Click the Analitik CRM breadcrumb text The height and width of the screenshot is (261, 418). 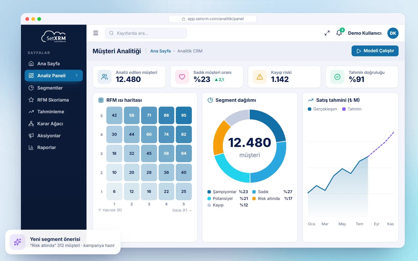point(190,51)
